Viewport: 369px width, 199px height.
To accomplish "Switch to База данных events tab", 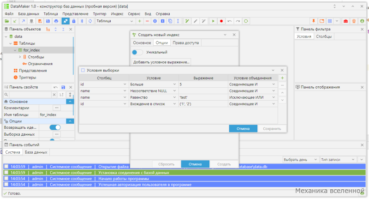I will [36, 152].
